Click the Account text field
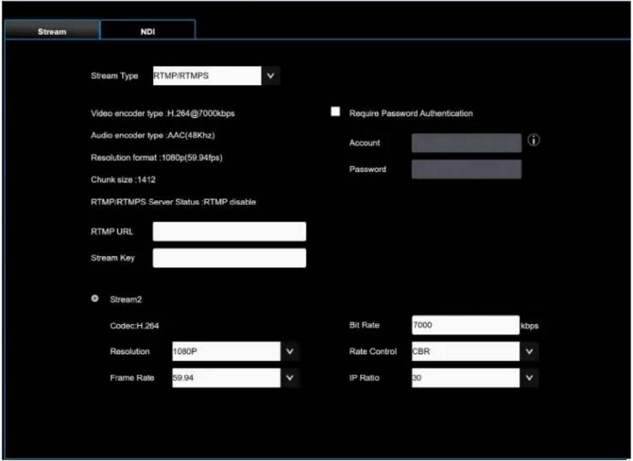Viewport: 633px width, 461px height. click(466, 143)
